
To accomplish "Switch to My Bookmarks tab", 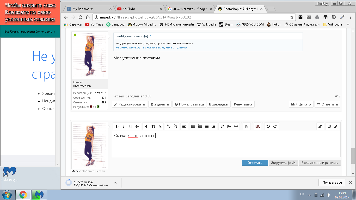I will click(89, 9).
